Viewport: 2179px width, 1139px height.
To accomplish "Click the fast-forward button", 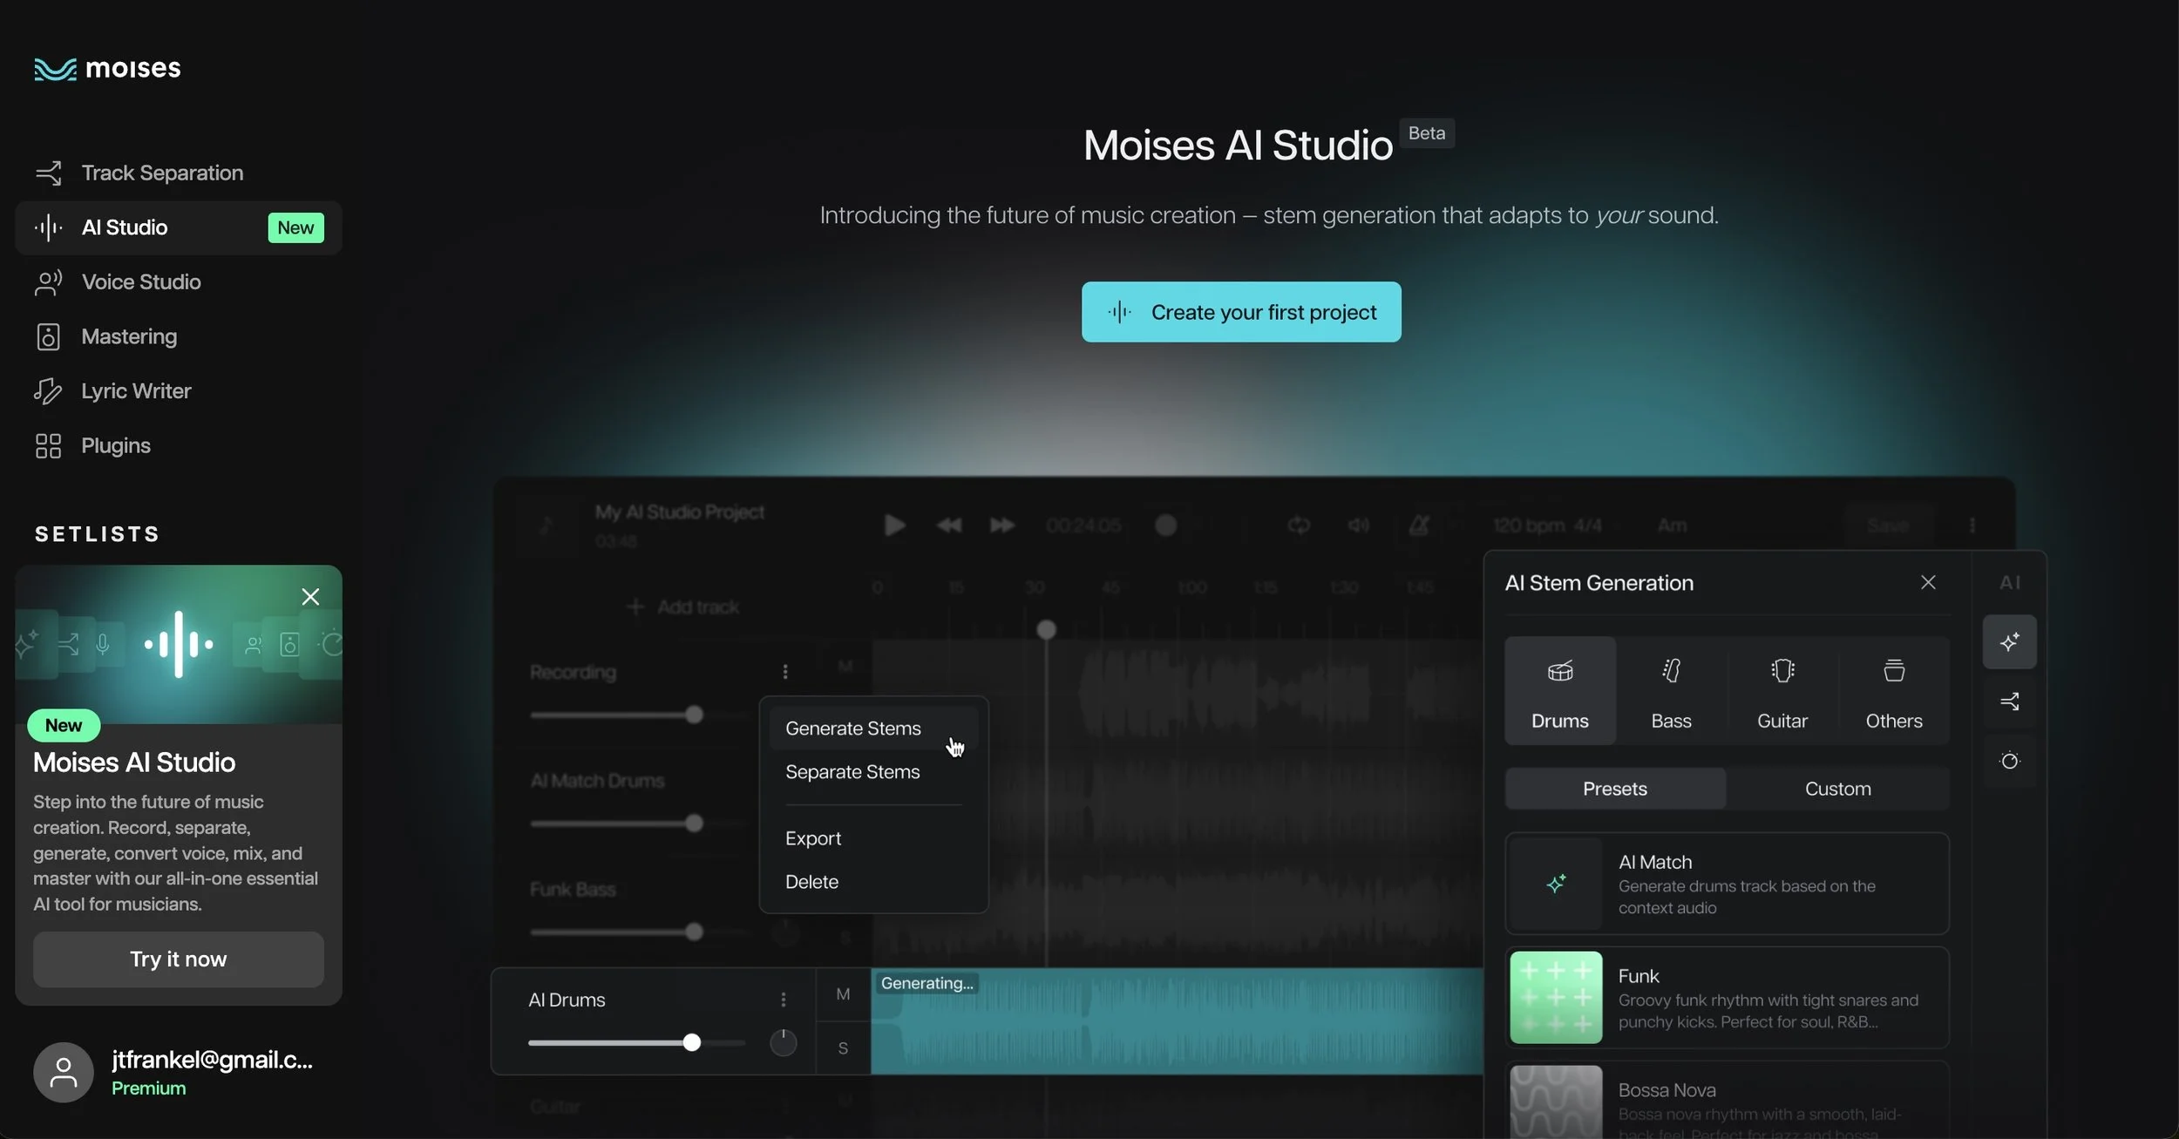I will click(1002, 525).
